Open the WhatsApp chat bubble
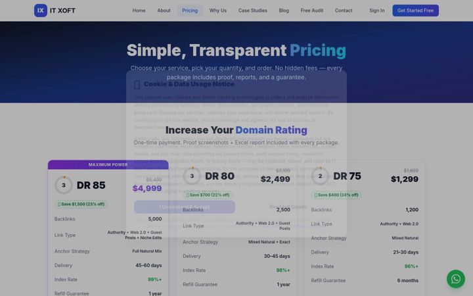Screen dimensions: 473x296 tap(456, 279)
